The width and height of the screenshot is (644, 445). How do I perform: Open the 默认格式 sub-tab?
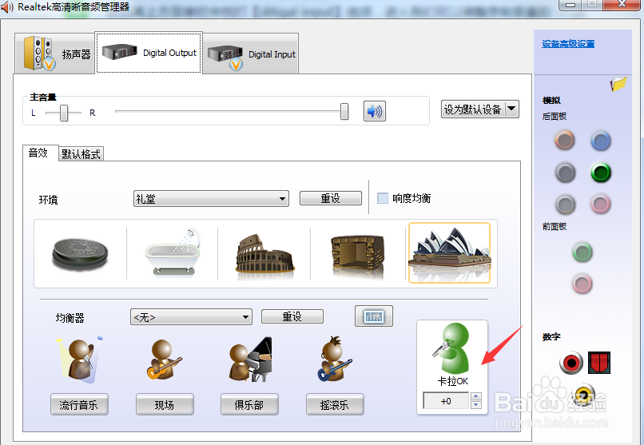(81, 154)
